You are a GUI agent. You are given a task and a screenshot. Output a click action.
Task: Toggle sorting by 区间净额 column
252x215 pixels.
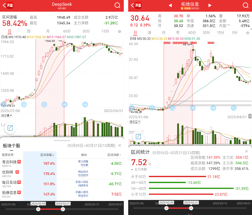click(x=114, y=155)
